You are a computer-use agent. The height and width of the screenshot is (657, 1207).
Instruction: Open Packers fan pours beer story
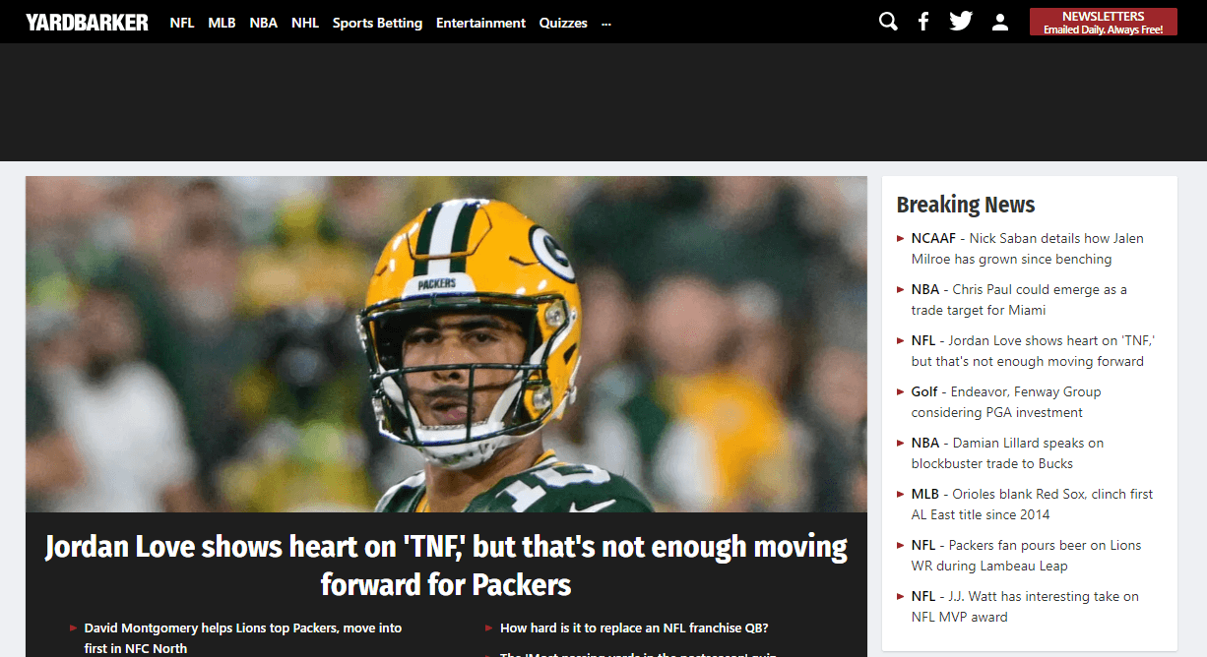1026,556
